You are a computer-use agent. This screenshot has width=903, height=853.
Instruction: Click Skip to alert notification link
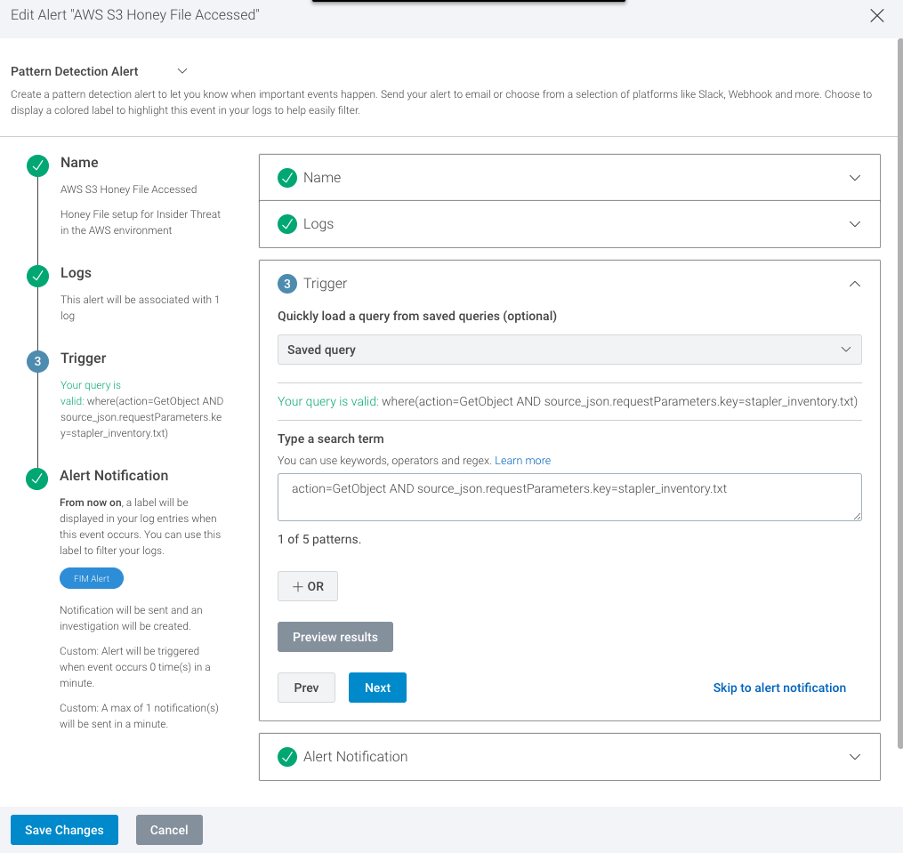pyautogui.click(x=779, y=688)
